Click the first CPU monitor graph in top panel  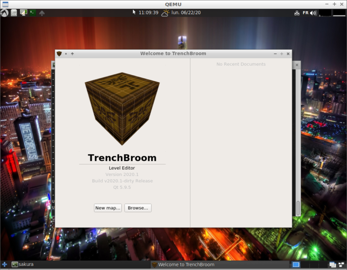pos(325,13)
